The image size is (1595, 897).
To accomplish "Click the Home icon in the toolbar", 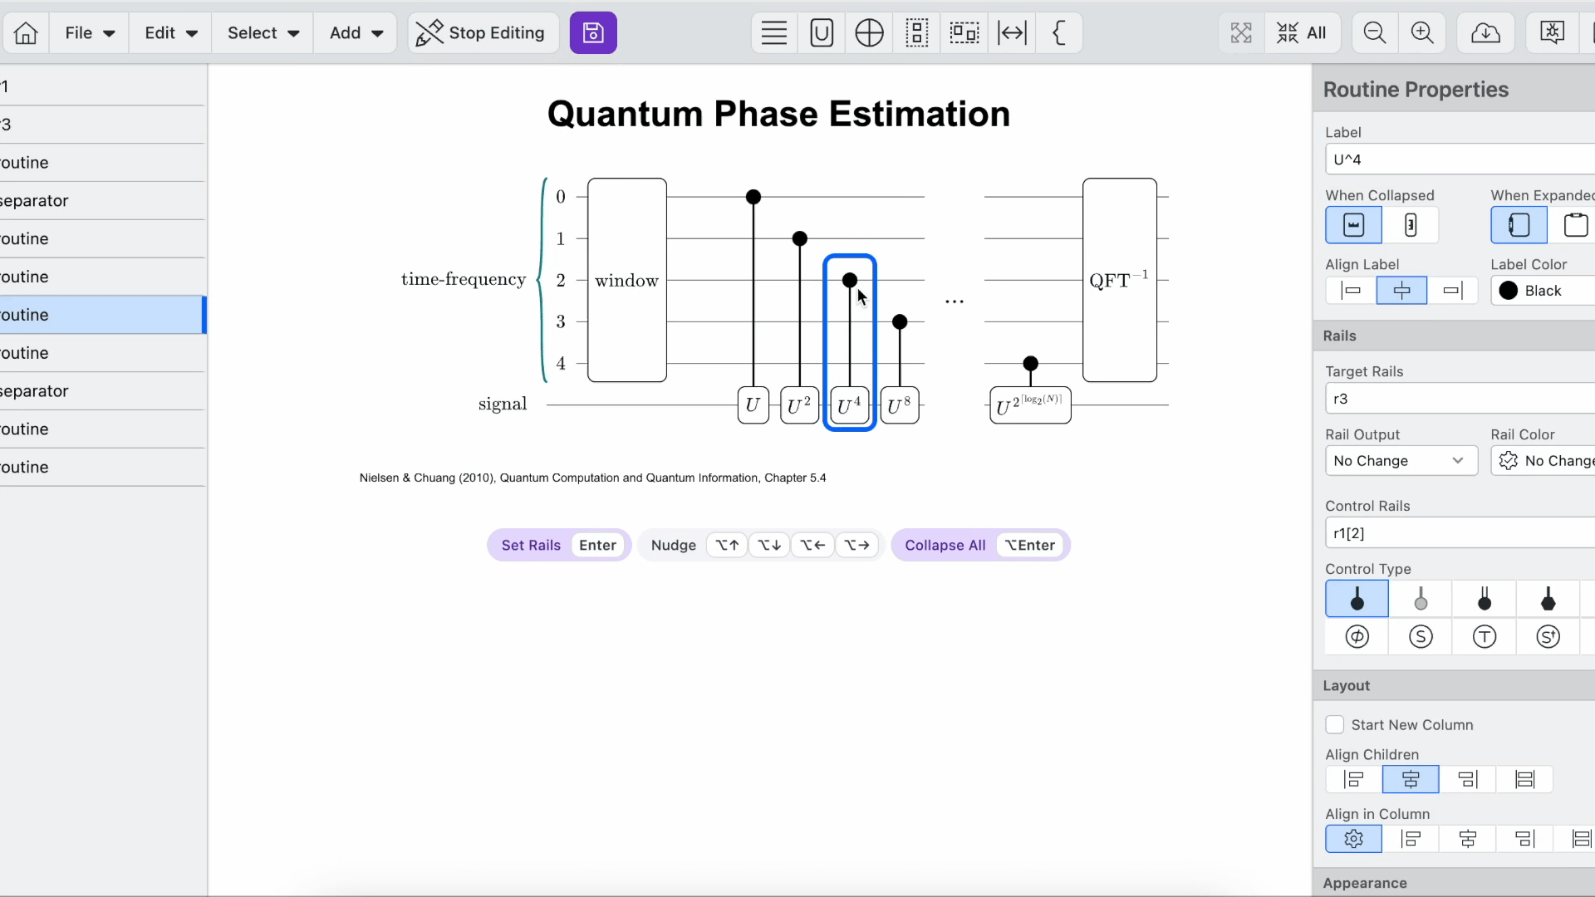I will 26,33.
